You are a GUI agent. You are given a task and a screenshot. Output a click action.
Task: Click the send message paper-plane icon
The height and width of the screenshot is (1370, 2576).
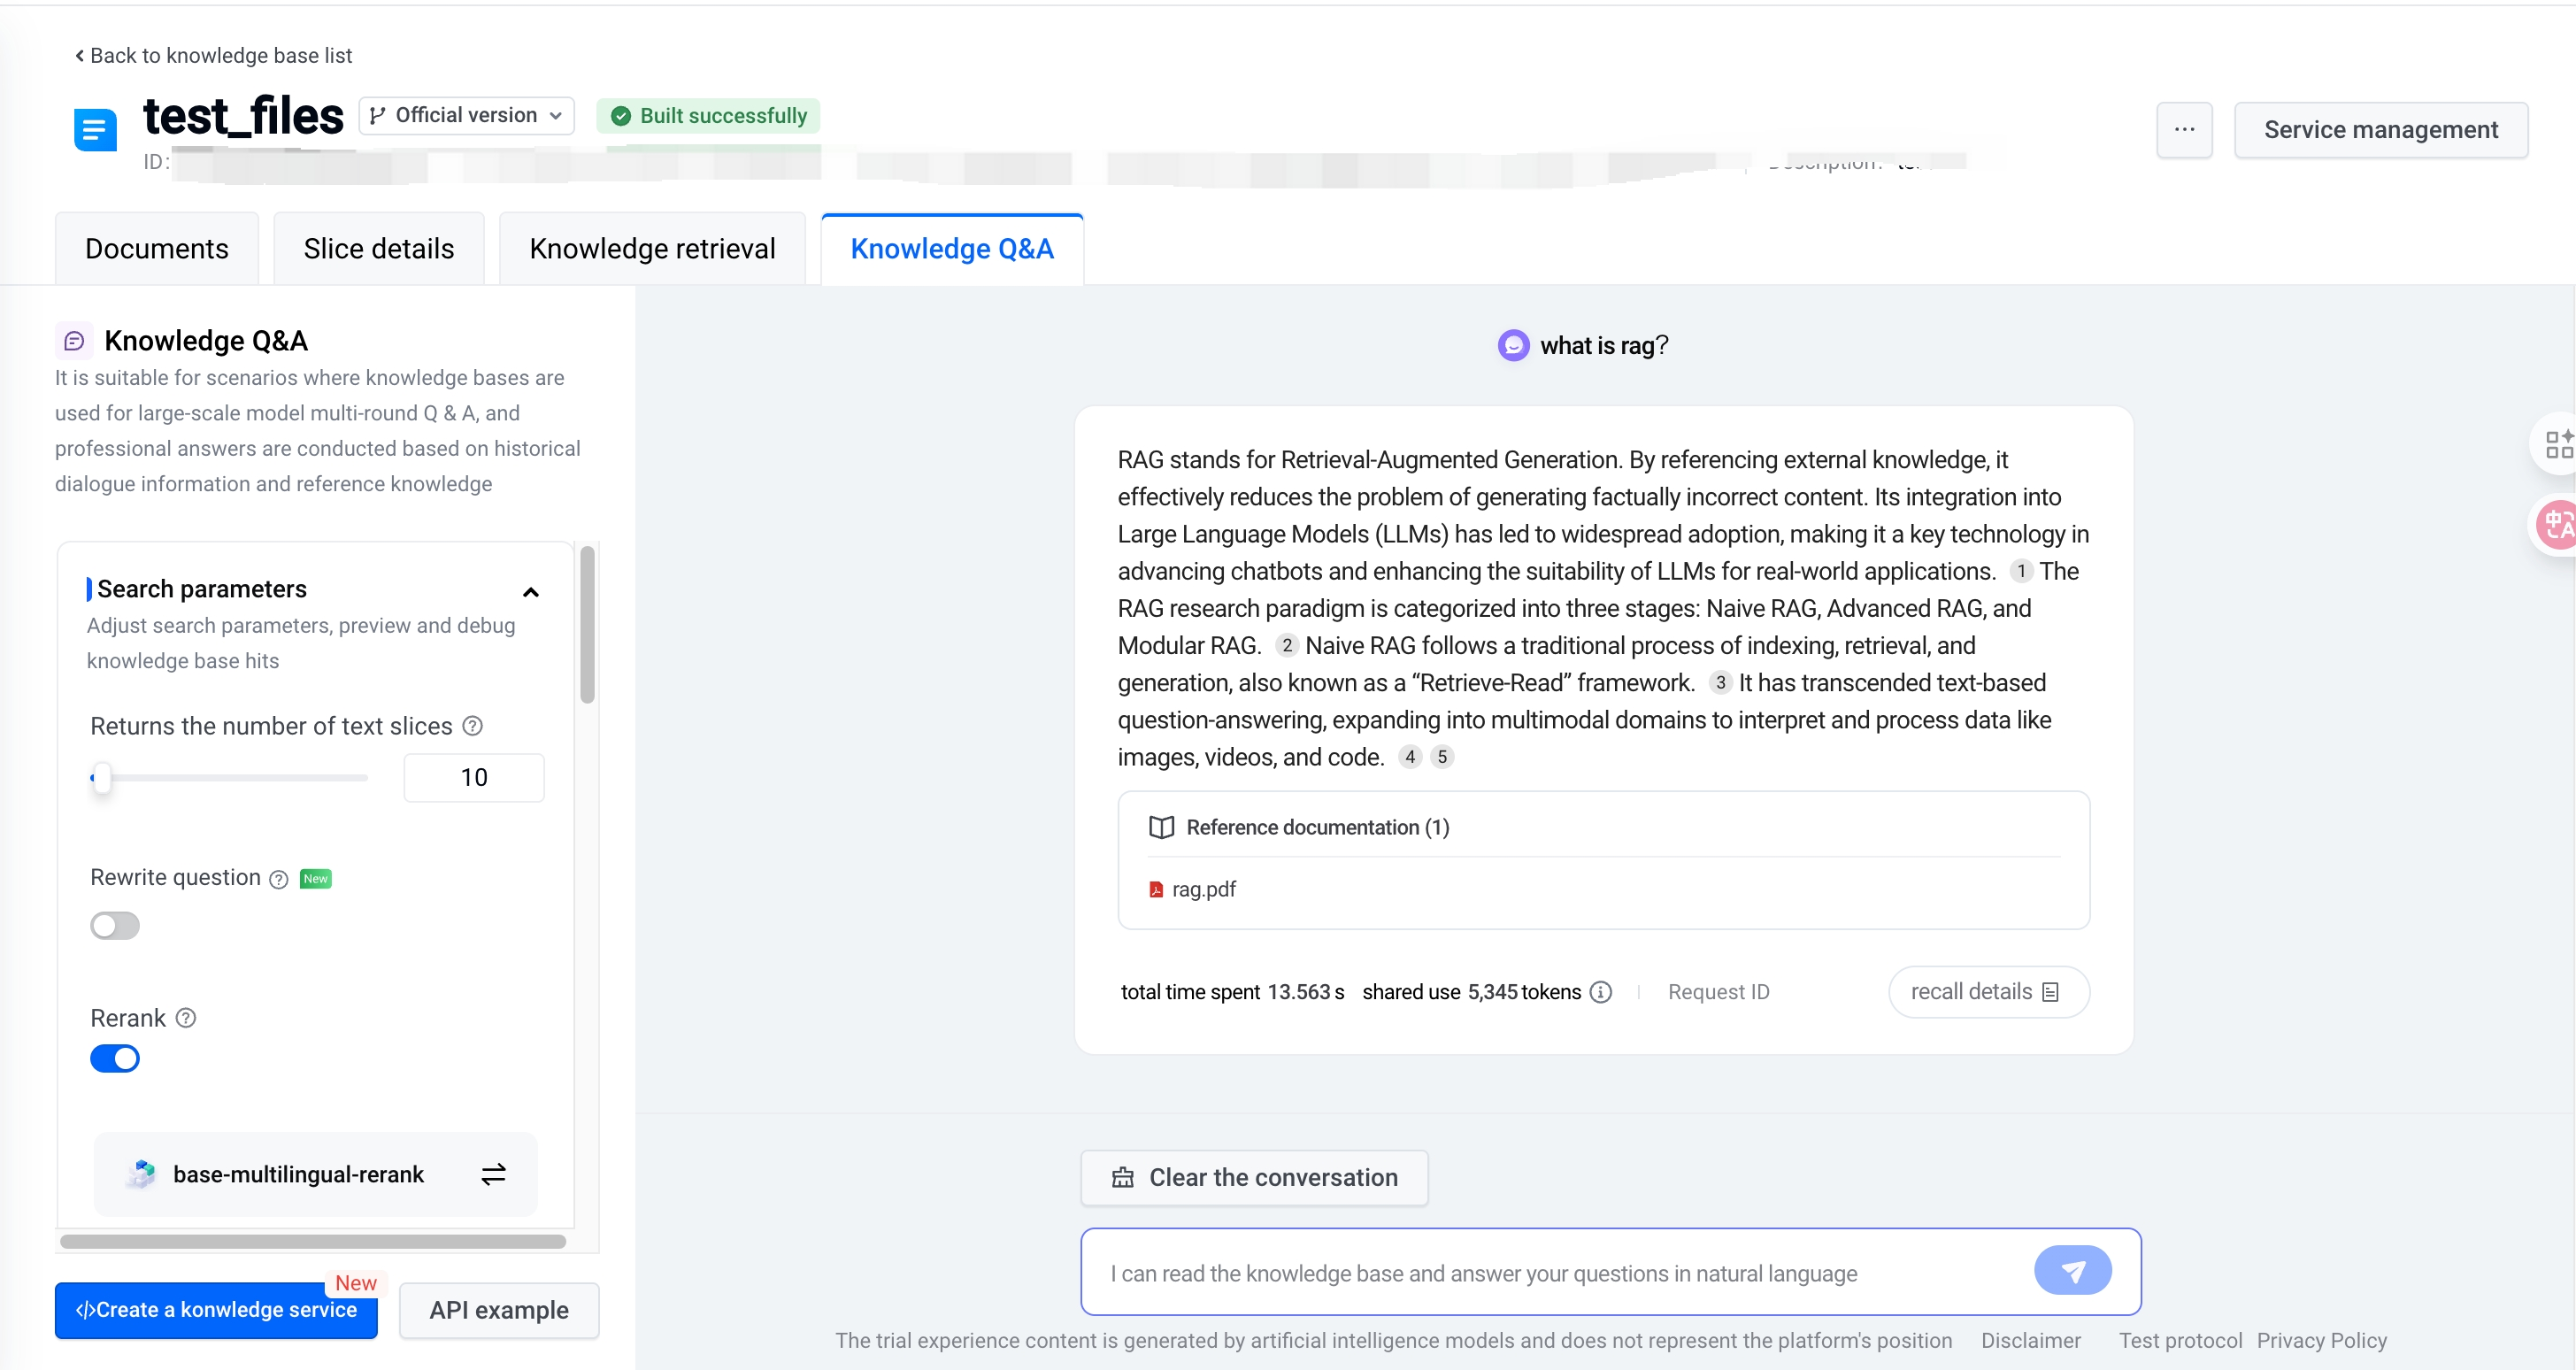[2072, 1270]
